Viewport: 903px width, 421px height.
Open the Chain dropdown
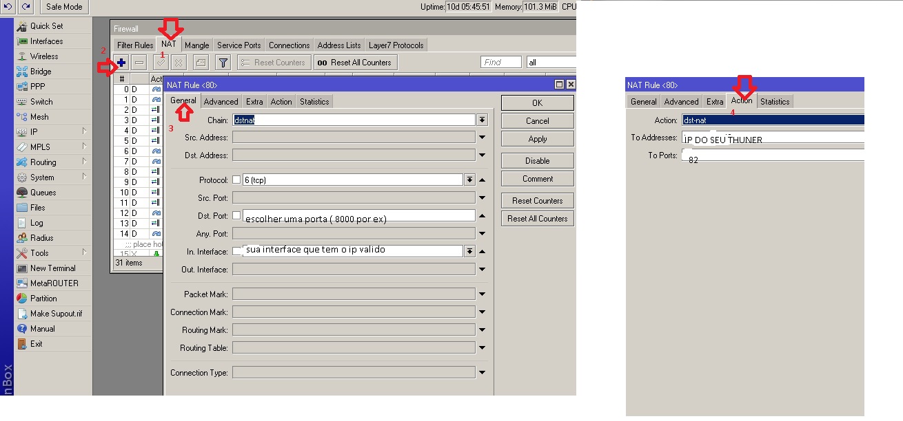click(482, 120)
